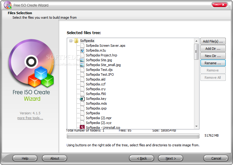Click the Softepdia Site.jpg image icon
This screenshot has height=165, width=233.
coord(82,60)
